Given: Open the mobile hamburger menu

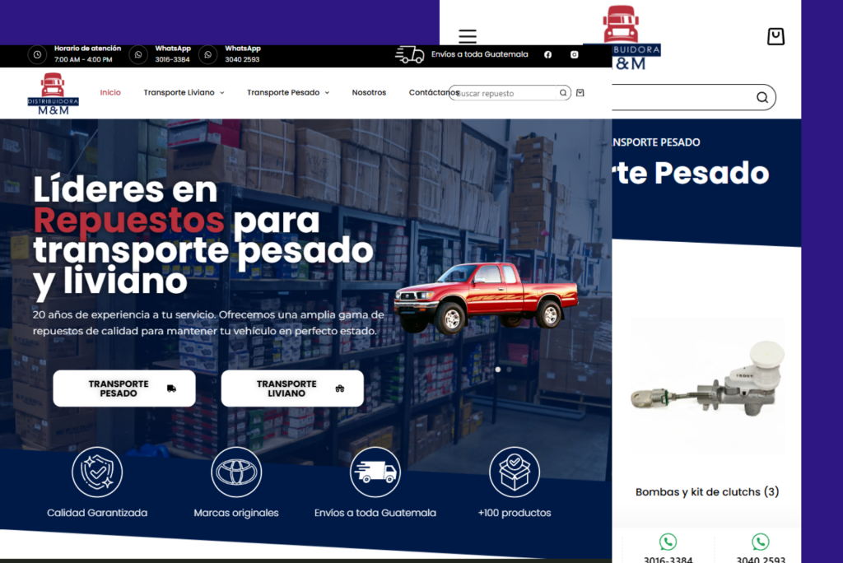Looking at the screenshot, I should (468, 36).
